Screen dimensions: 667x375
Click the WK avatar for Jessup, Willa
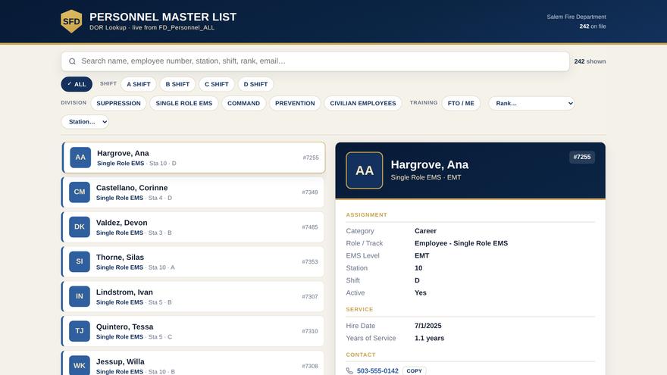click(x=80, y=365)
